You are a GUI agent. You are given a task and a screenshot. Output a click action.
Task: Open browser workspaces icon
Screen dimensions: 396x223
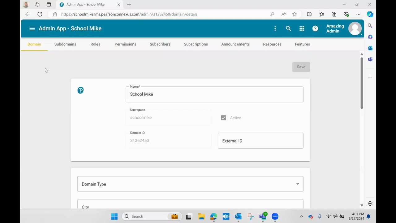tap(37, 5)
